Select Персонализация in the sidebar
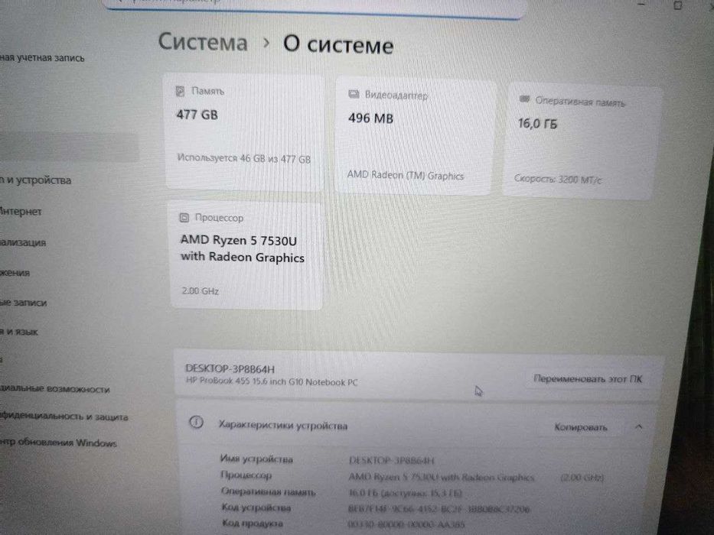 click(23, 242)
